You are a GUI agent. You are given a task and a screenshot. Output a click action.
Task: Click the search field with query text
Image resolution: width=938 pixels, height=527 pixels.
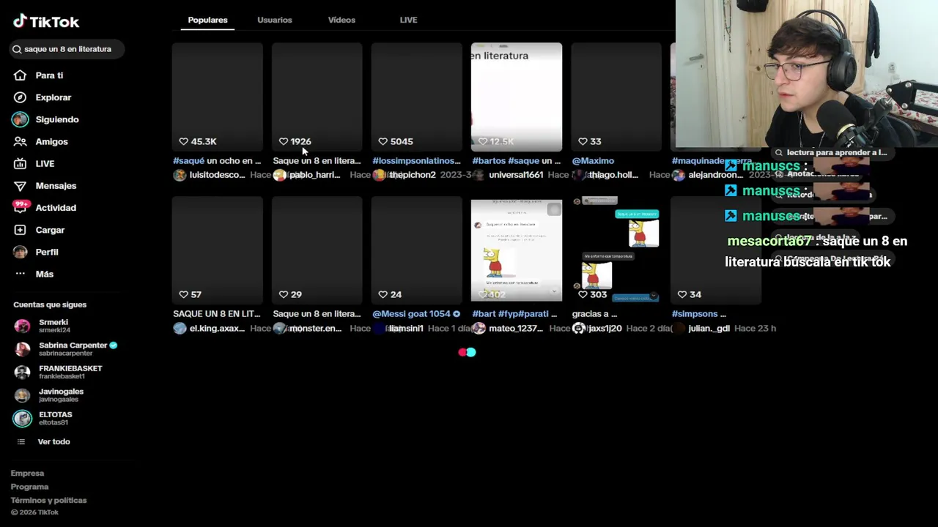[67, 49]
